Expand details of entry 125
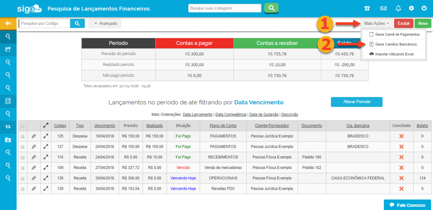Viewport: 433px width, 210px height. [46, 137]
